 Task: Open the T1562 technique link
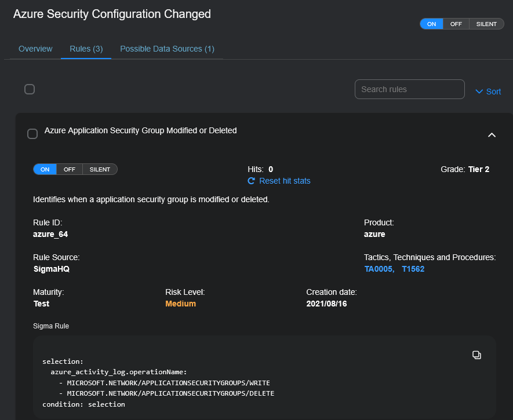click(x=413, y=269)
